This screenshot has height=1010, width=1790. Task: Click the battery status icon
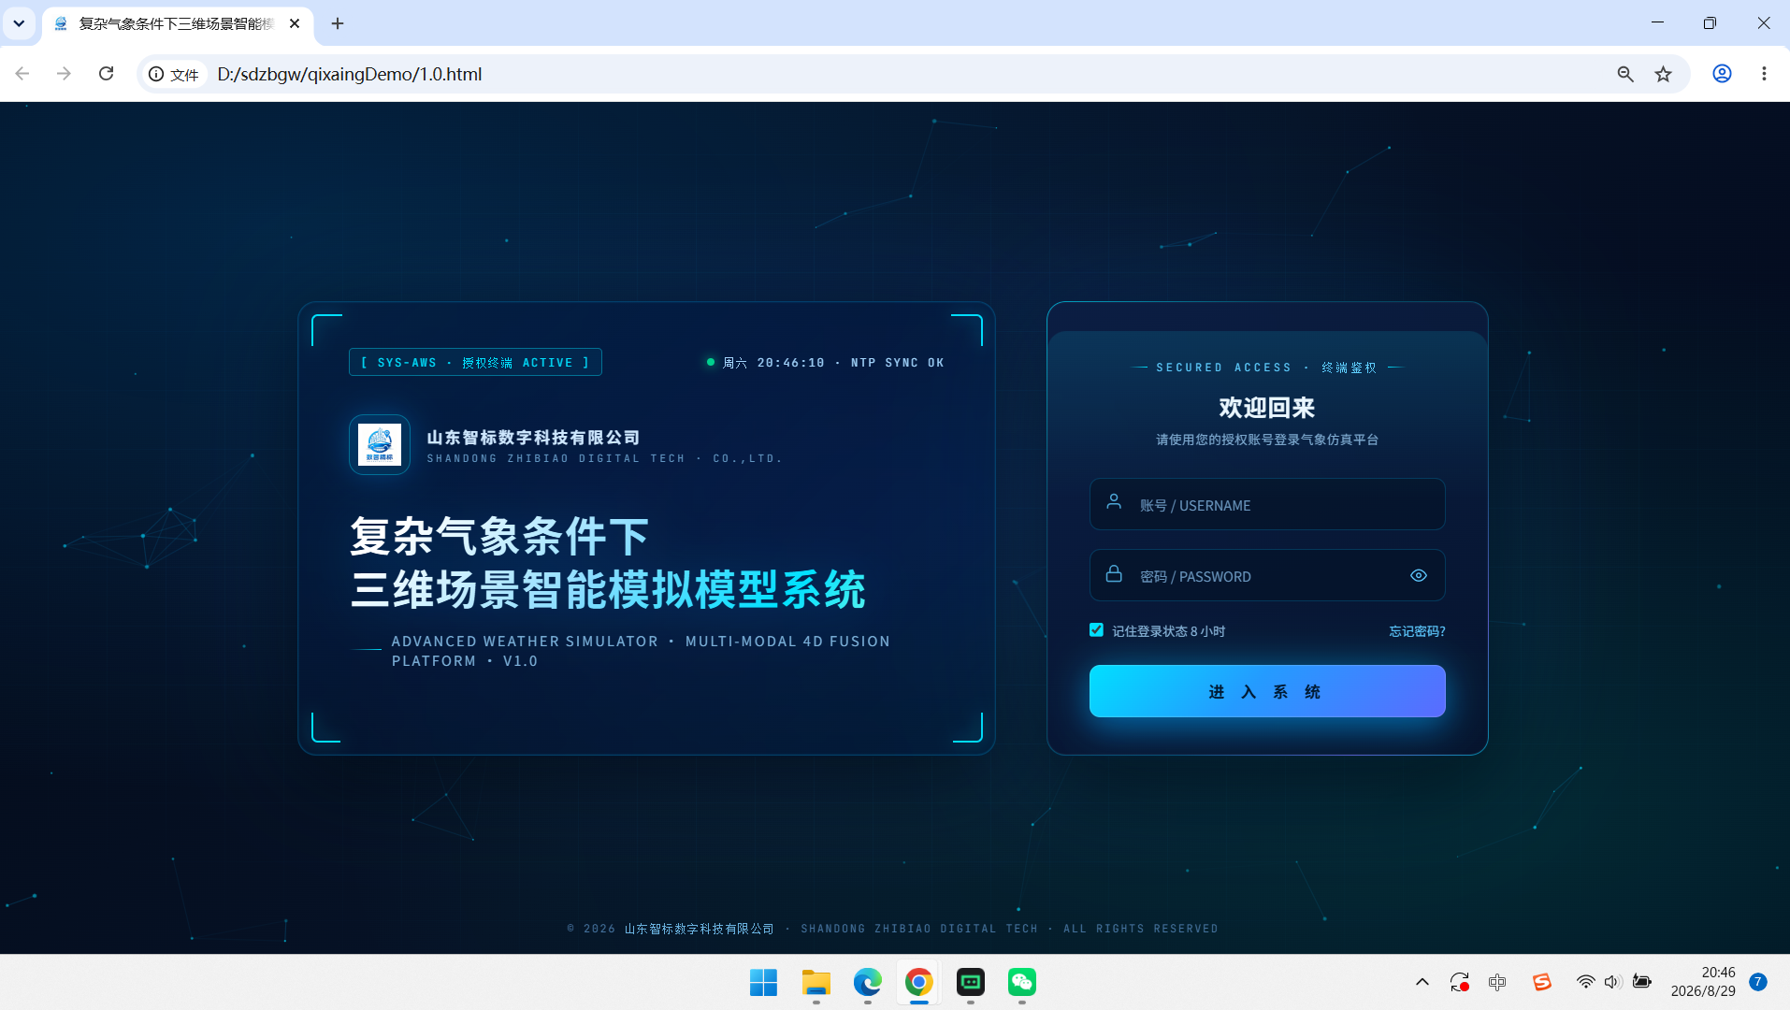(x=1642, y=982)
